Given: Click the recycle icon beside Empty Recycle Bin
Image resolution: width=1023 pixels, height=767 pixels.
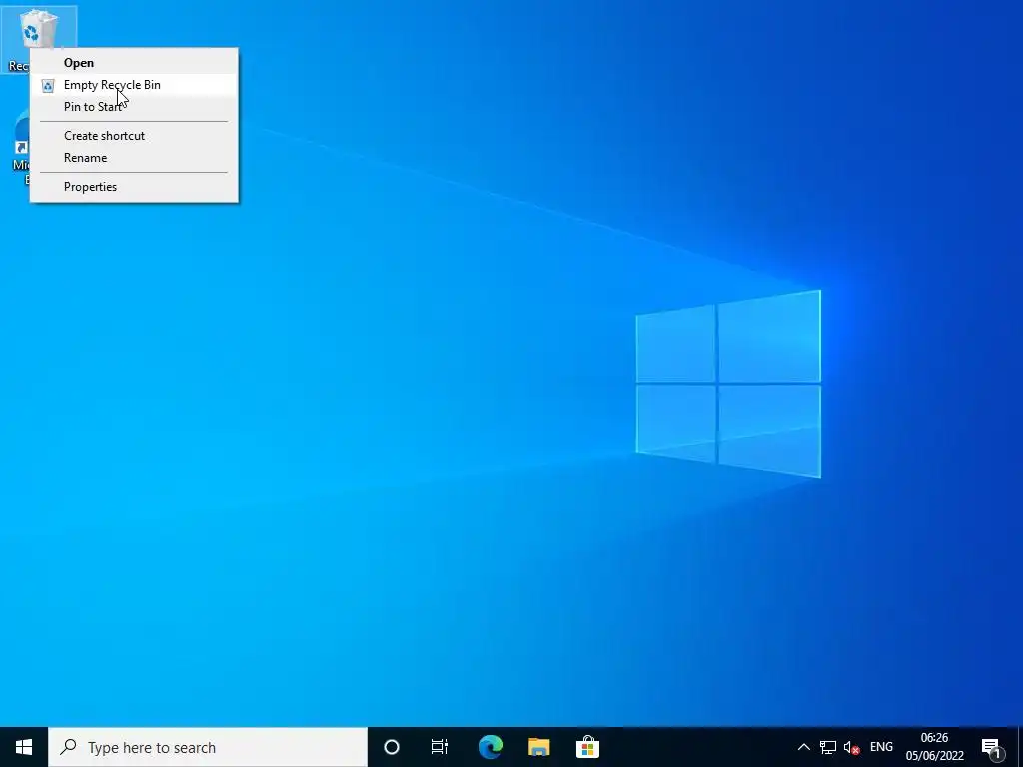Looking at the screenshot, I should tap(48, 86).
